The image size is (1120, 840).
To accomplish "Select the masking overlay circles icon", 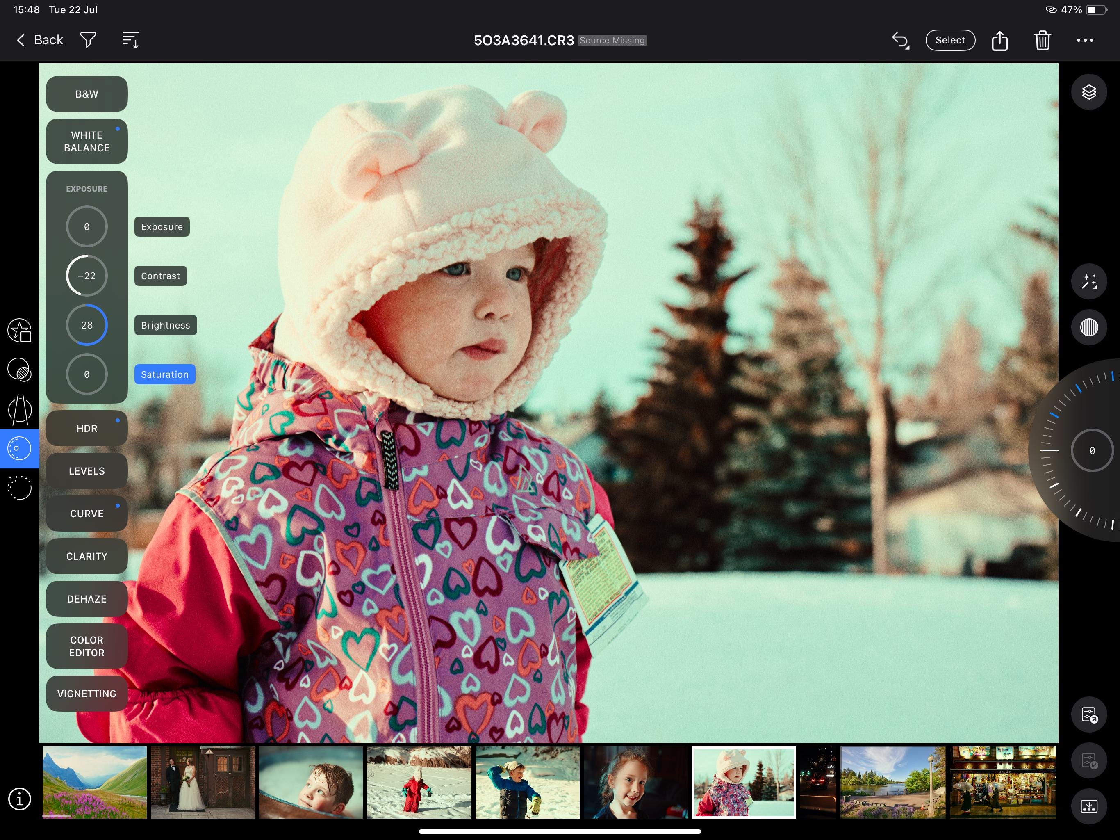I will click(x=20, y=370).
